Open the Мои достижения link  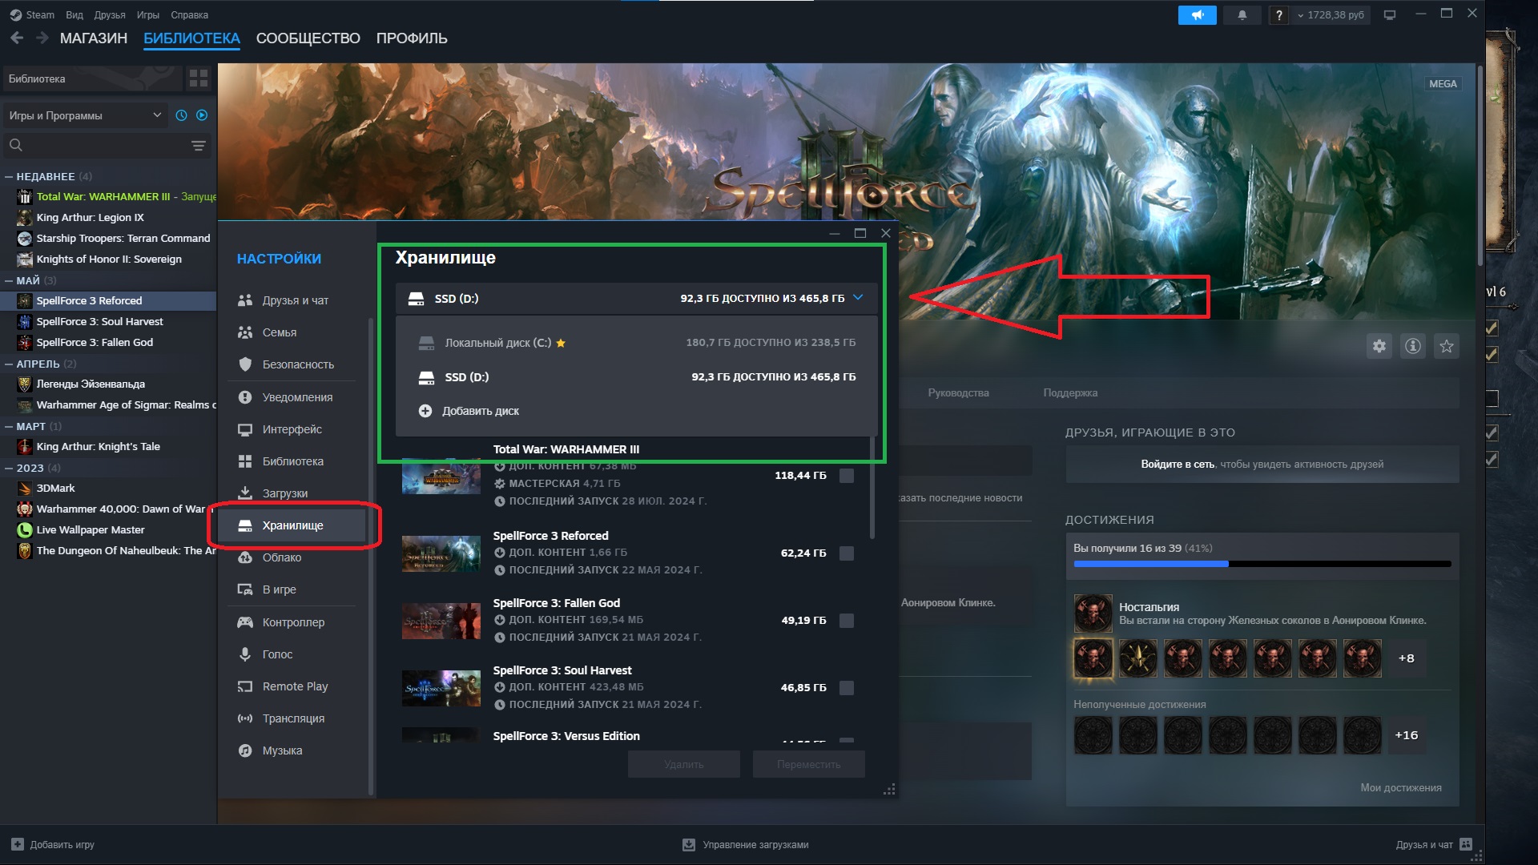(1400, 788)
